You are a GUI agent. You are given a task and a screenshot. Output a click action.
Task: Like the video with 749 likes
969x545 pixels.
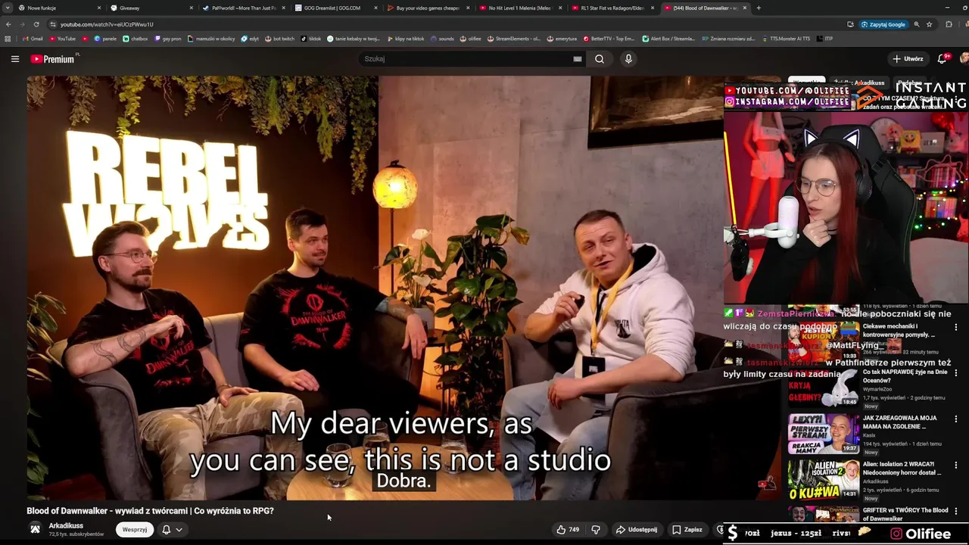pos(568,530)
